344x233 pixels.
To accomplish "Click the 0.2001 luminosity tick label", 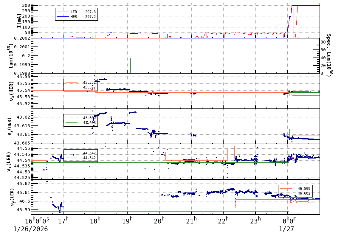I will (x=22, y=47).
